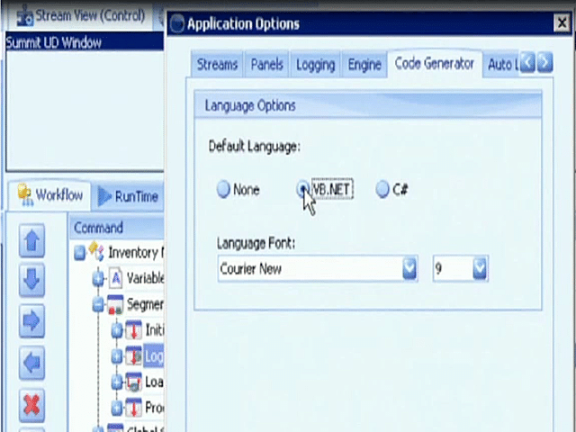
Task: Click the blue left arrow button
Action: click(32, 363)
